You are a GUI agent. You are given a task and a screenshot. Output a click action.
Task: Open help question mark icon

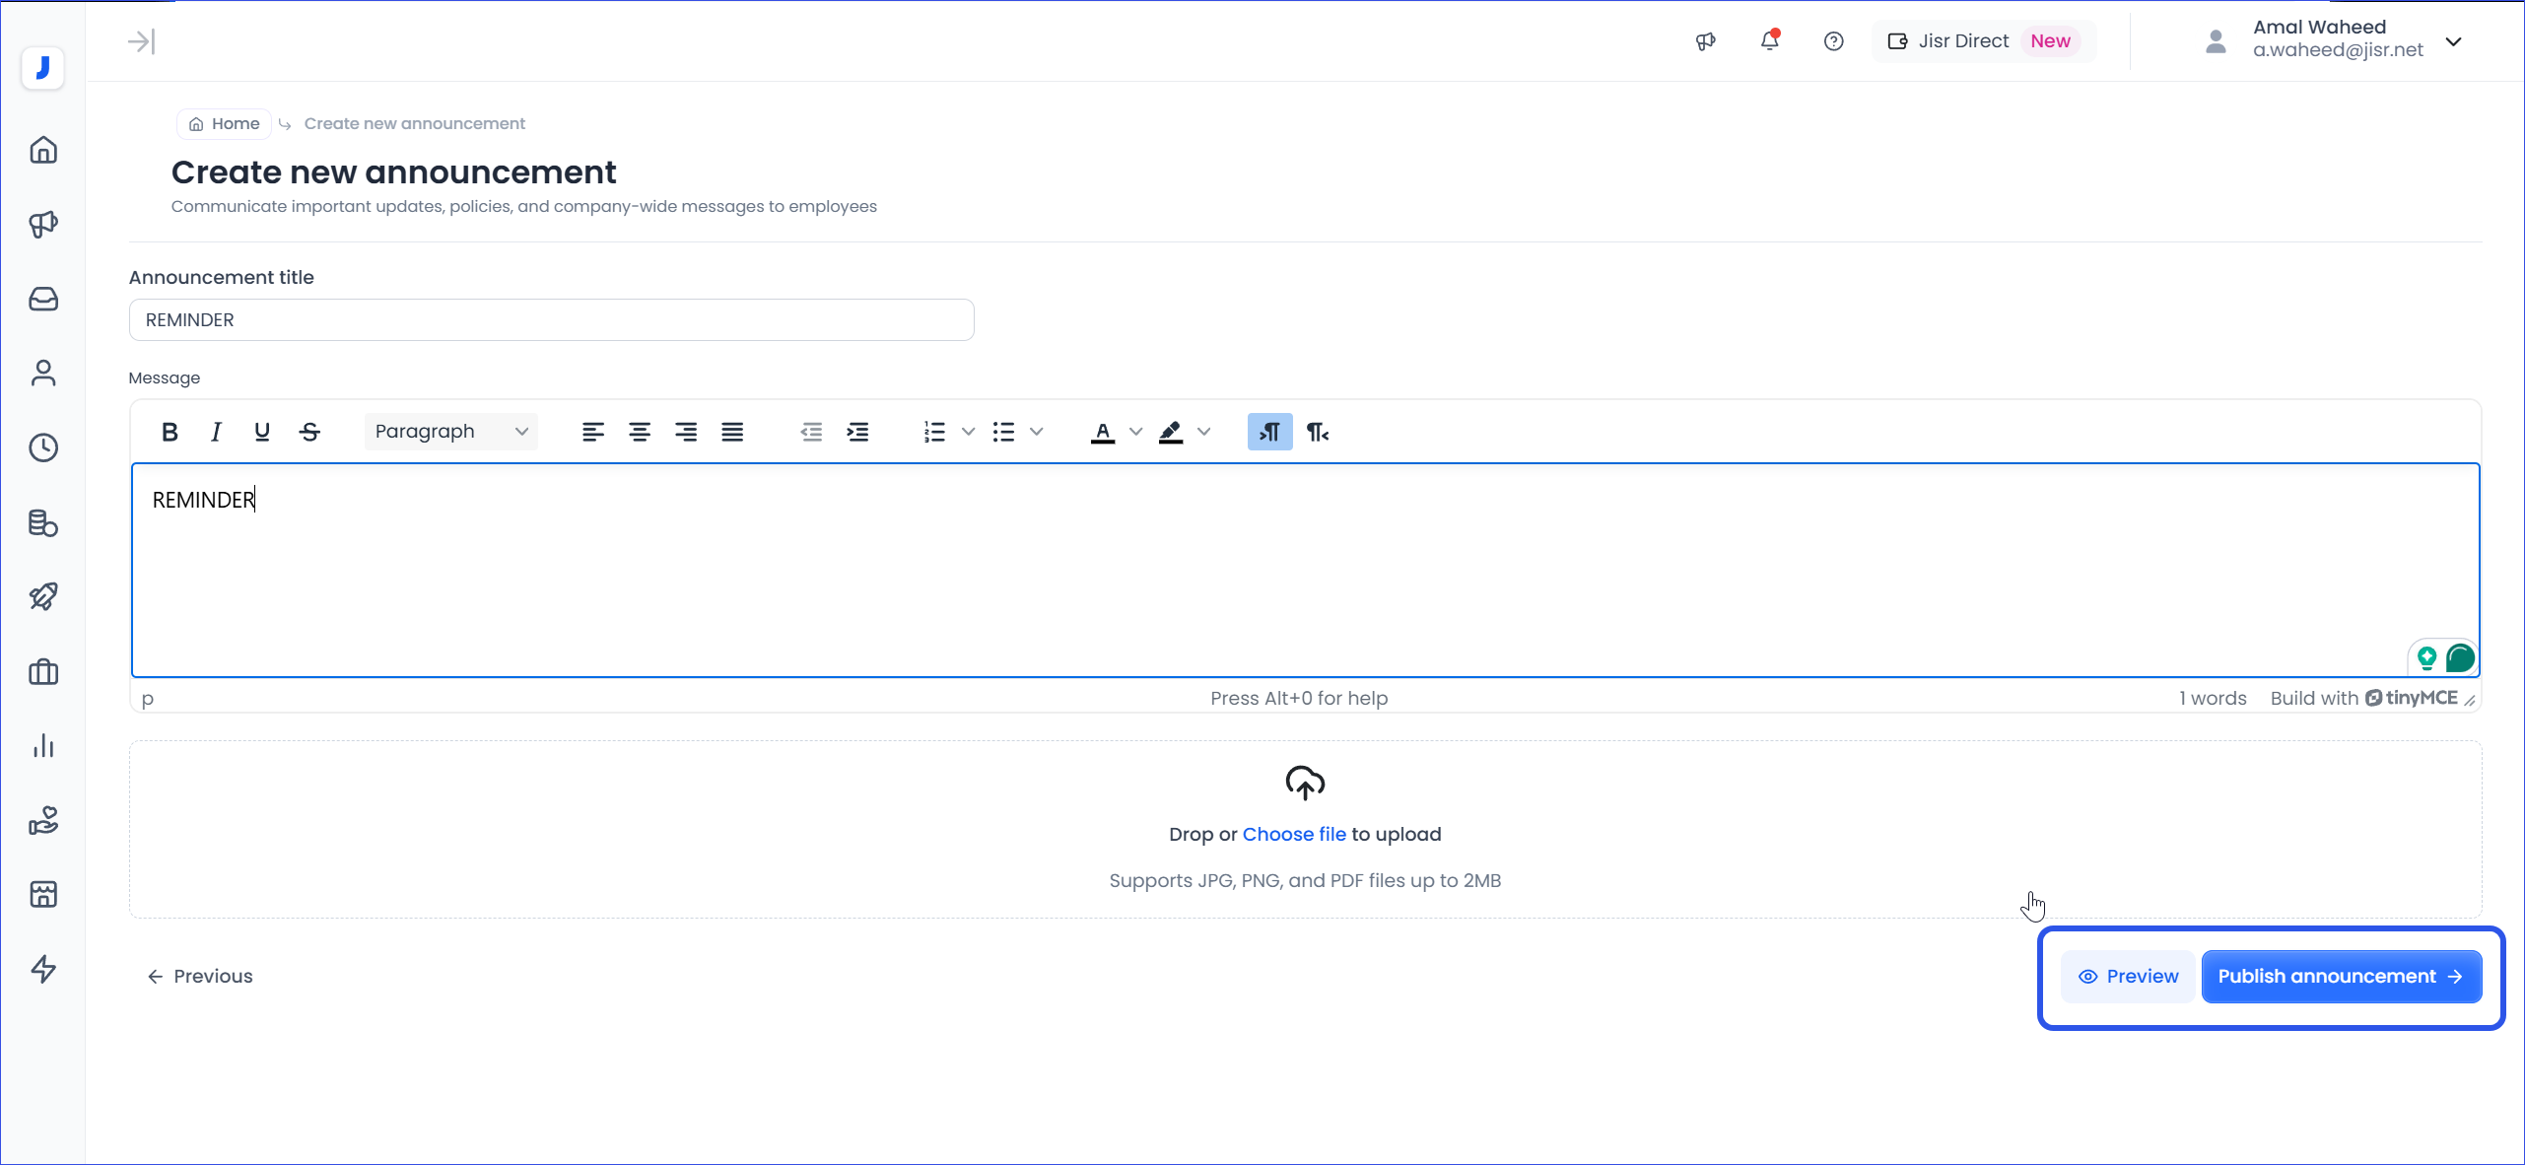pos(1833,41)
